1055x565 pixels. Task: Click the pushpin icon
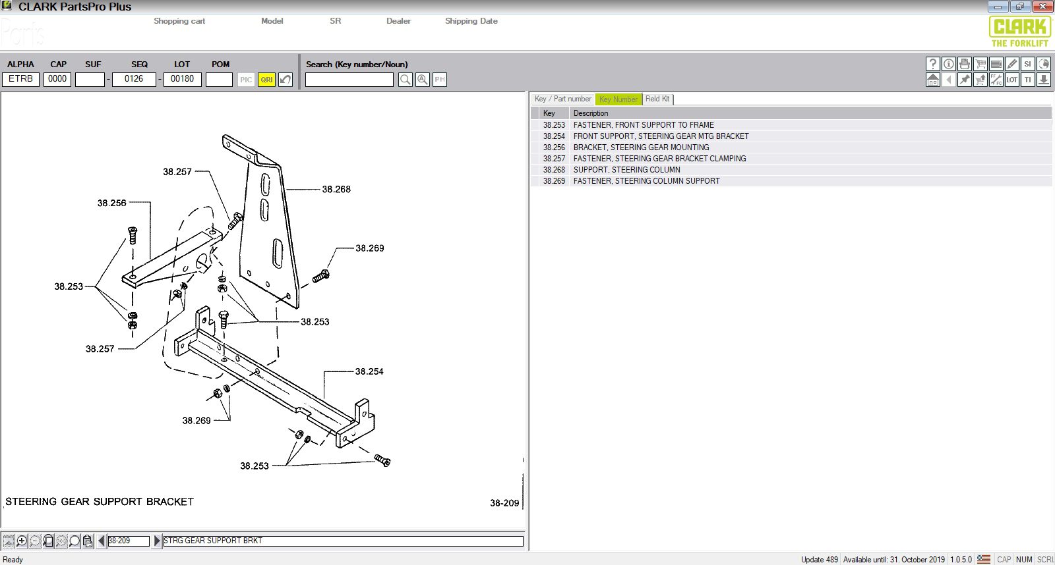(965, 80)
